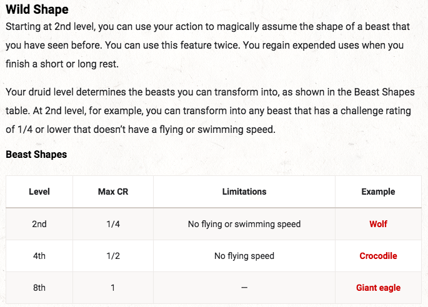Select the 1/4 Max CR cell

112,224
